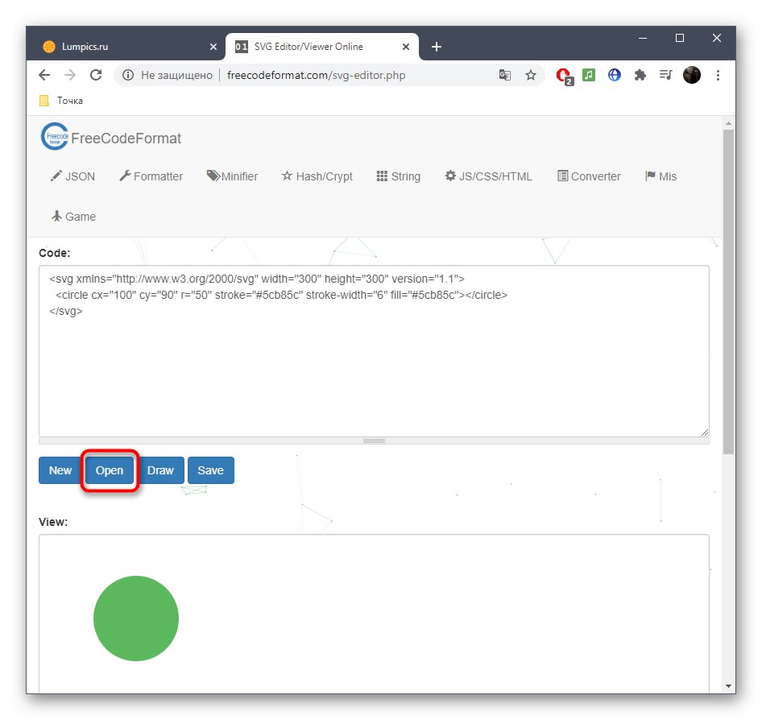This screenshot has width=762, height=720.
Task: Select the SVG Editor/Viewer Online tab
Action: (321, 47)
